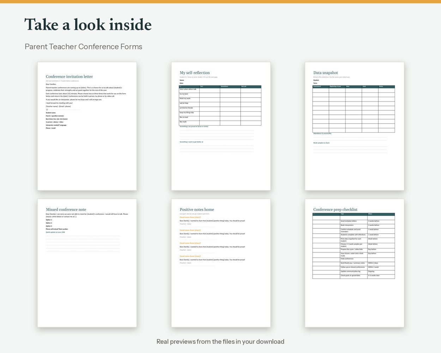Click 'like to read' table row
This screenshot has height=353, width=441.
pyautogui.click(x=220, y=118)
